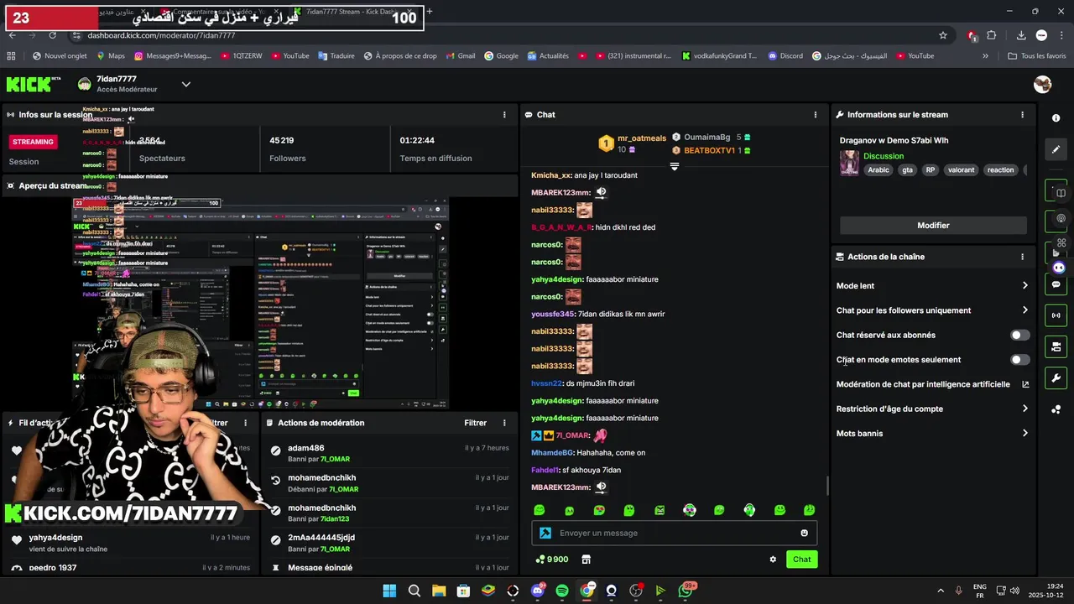The image size is (1074, 604).
Task: Open the broadcast signal icon in right sidebar
Action: (1056, 315)
